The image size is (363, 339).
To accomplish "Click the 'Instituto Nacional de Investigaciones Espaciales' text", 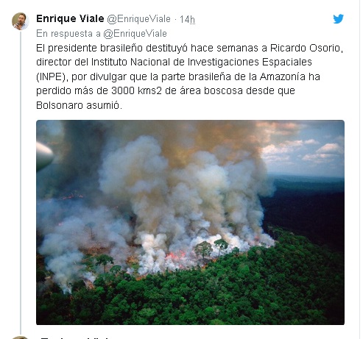I will [x=202, y=62].
